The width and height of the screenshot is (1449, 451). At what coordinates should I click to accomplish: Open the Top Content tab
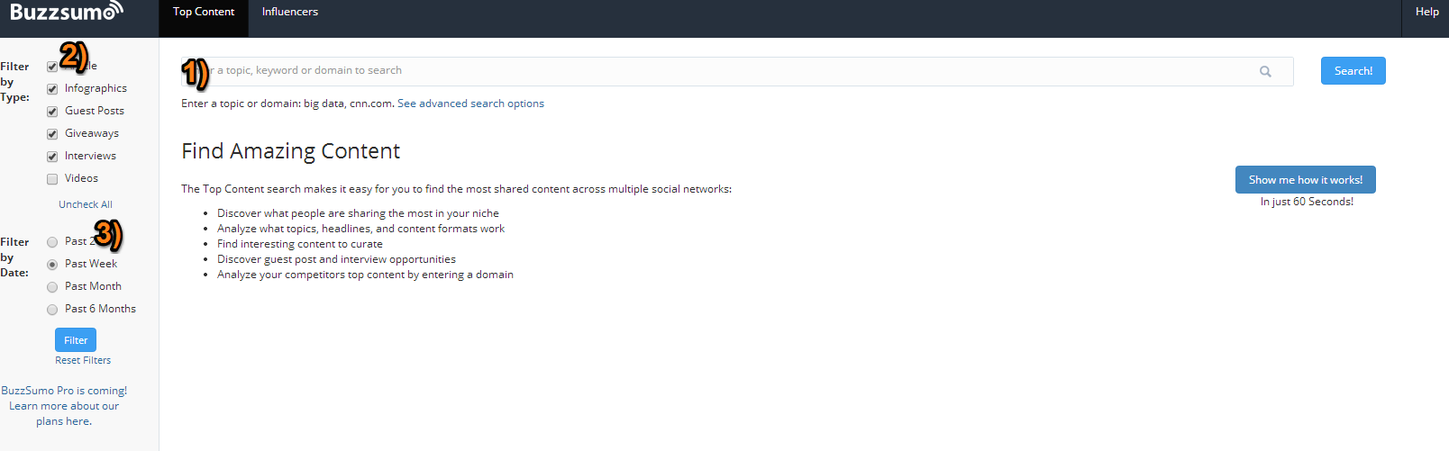pyautogui.click(x=204, y=12)
